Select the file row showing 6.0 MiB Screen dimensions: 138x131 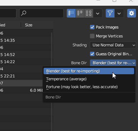[21, 90]
